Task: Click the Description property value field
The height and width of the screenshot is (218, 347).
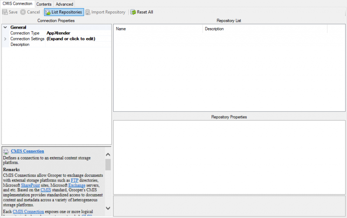Action: [79, 45]
